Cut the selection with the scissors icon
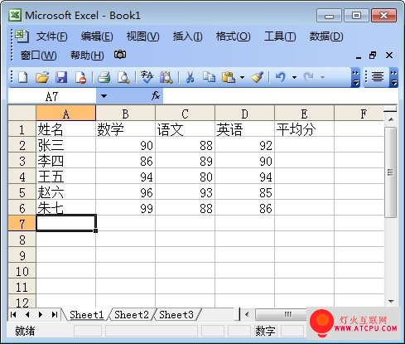 click(190, 77)
